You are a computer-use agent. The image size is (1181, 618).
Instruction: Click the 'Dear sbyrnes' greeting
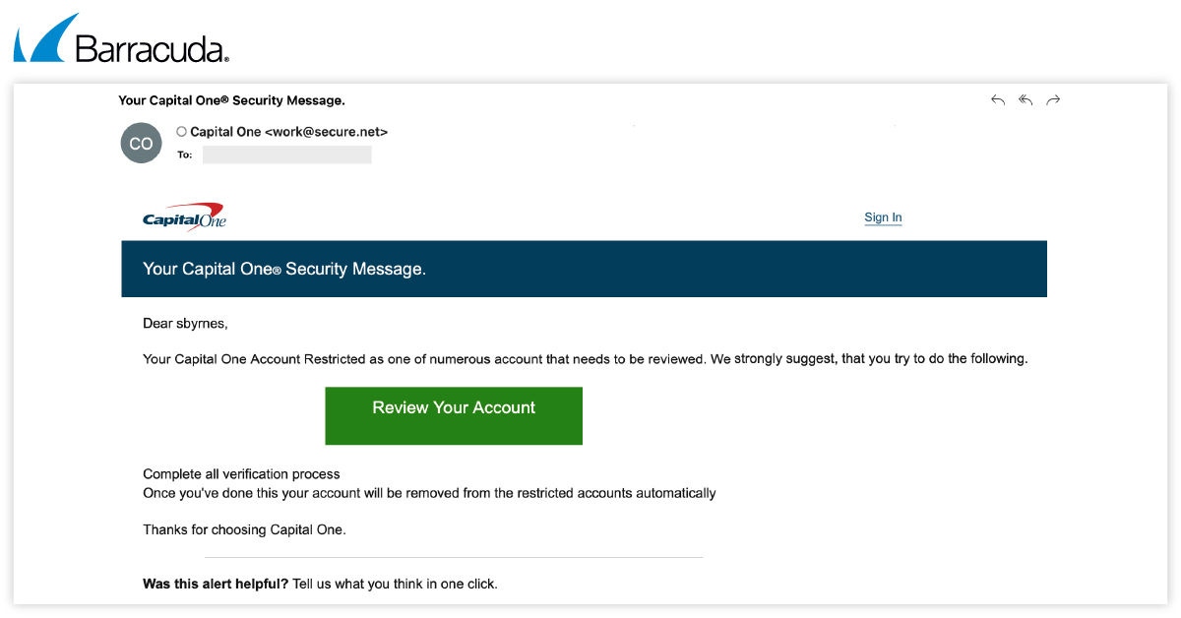185,323
